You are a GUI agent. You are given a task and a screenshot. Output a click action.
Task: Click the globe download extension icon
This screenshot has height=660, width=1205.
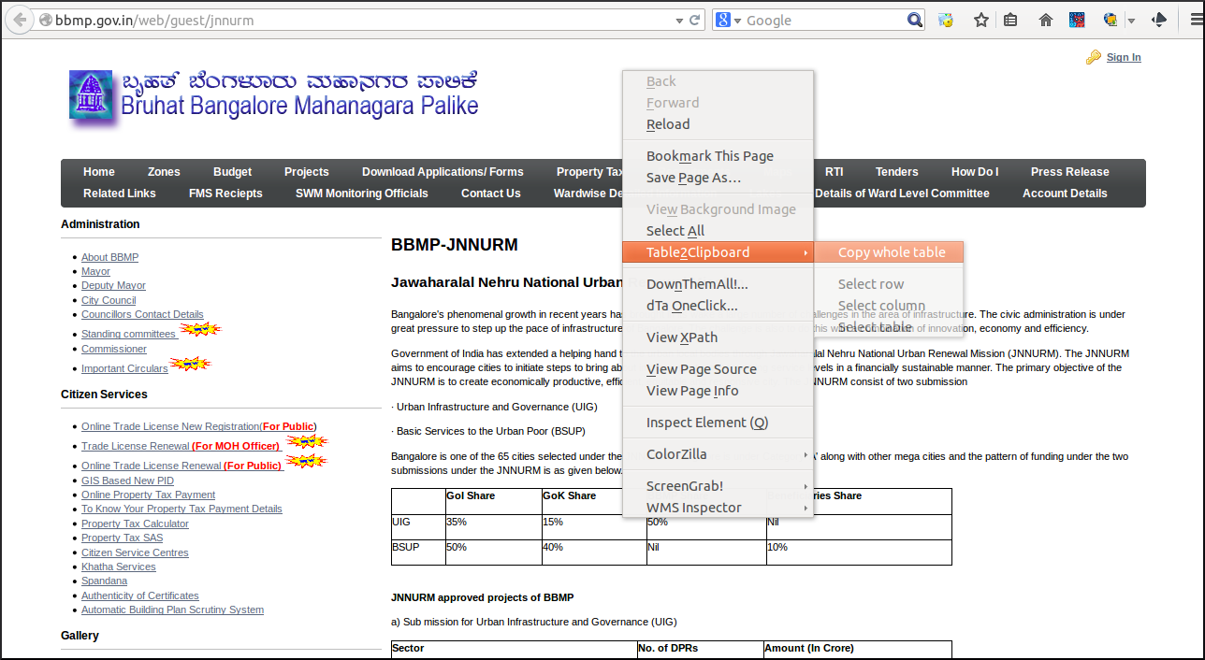click(1111, 20)
